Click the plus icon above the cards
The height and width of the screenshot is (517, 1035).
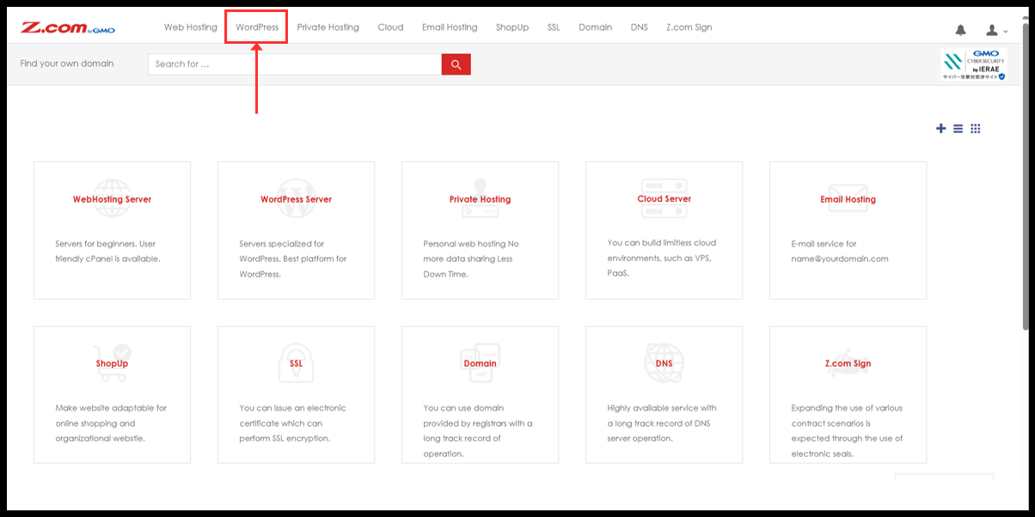pyautogui.click(x=940, y=129)
